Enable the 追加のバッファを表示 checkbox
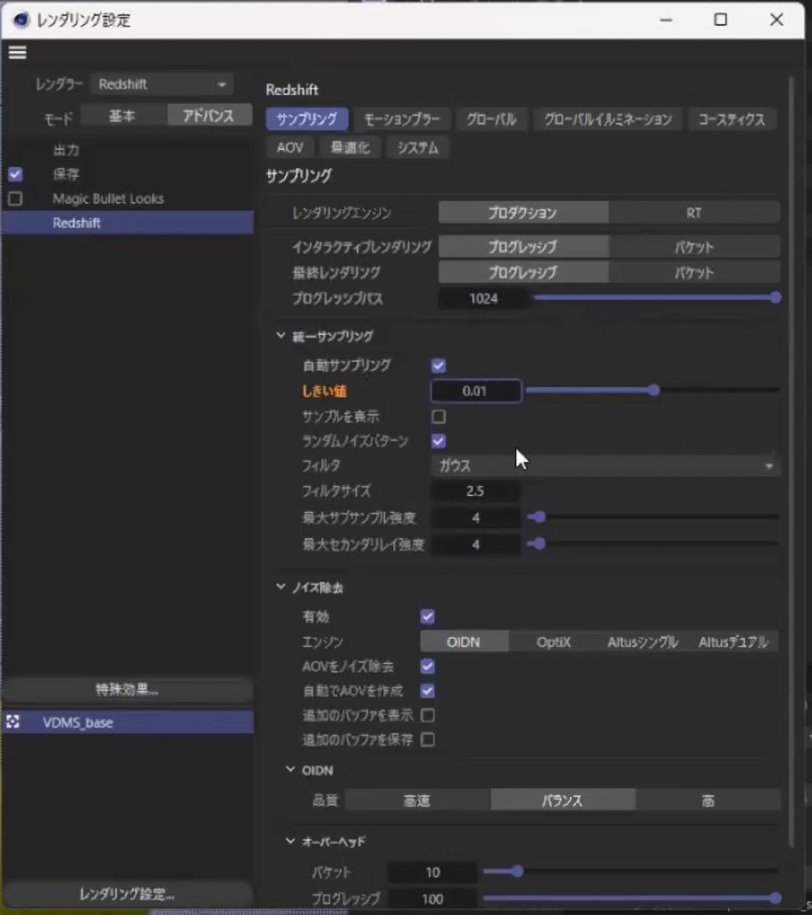The image size is (812, 915). click(x=428, y=716)
